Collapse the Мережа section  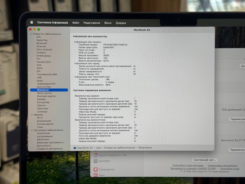32,115
